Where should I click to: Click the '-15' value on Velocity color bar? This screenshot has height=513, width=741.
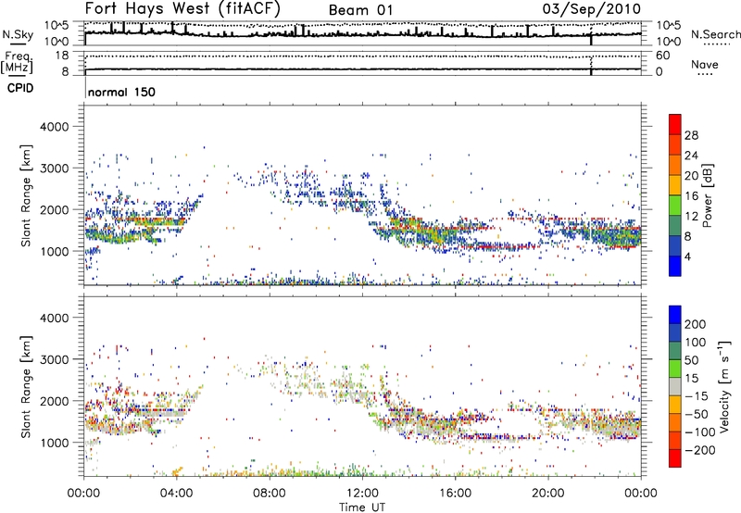coord(696,396)
